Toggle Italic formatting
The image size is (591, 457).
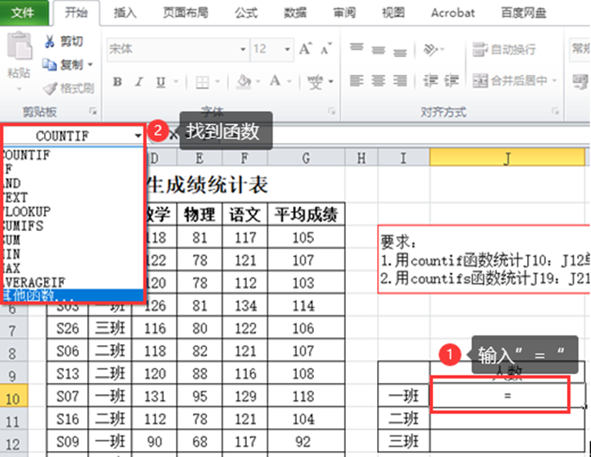tap(140, 81)
